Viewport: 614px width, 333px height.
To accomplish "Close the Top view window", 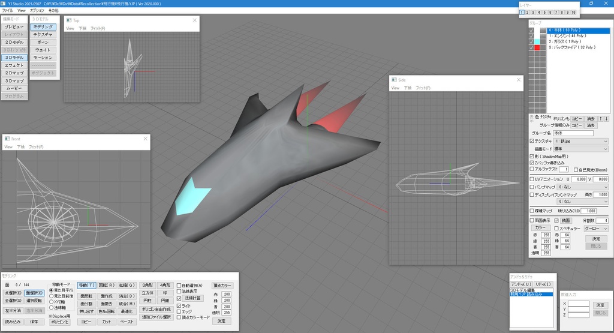I will (x=195, y=20).
